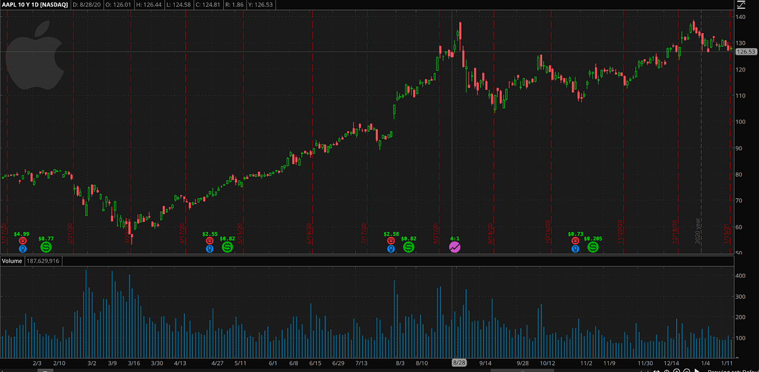This screenshot has width=759, height=372.
Task: Click the lightbulb icon under $0.73 earnings
Action: click(x=575, y=249)
